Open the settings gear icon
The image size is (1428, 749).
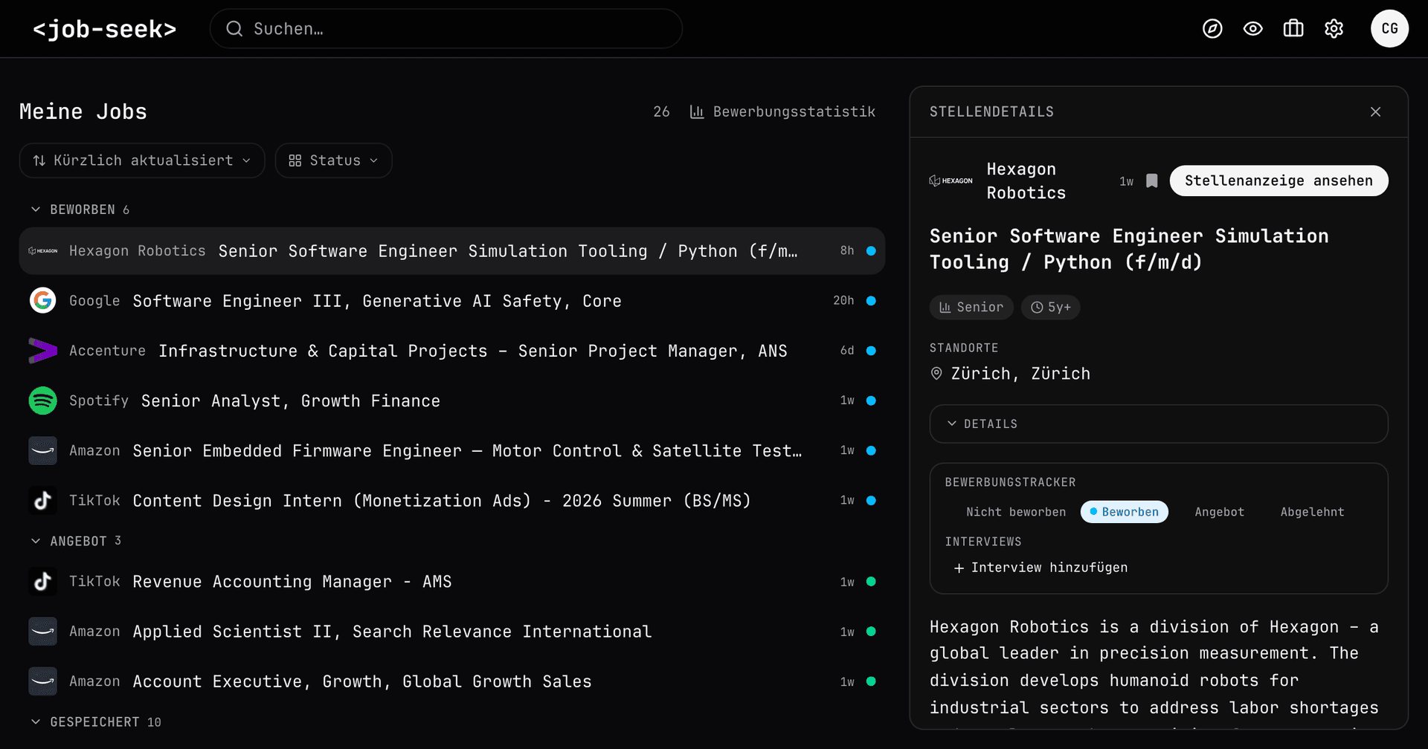1334,29
